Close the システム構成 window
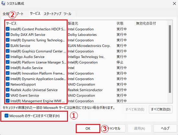 point(174,4)
